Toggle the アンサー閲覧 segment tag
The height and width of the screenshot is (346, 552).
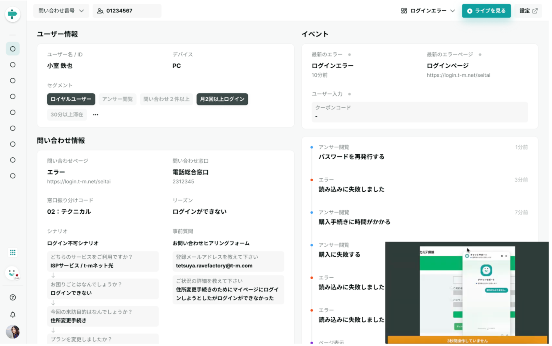coord(117,99)
